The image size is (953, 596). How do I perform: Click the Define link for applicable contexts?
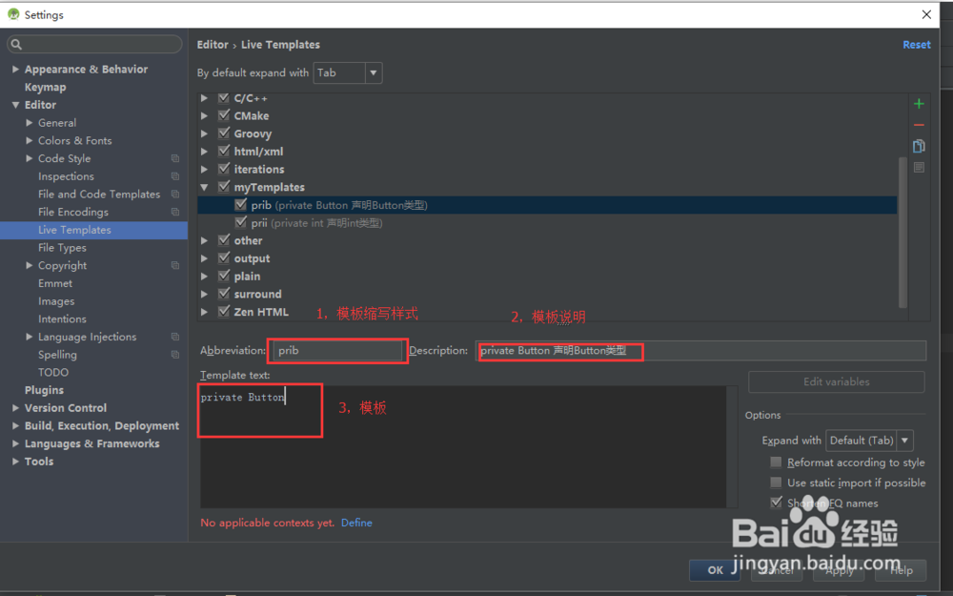pos(356,523)
